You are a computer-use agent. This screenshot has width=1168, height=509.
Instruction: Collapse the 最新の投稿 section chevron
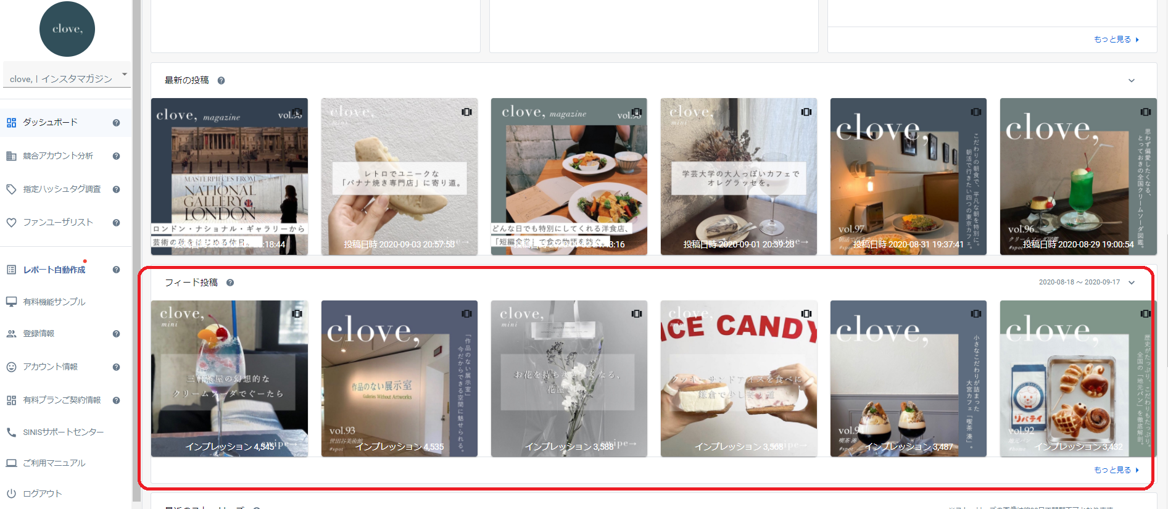pos(1132,80)
